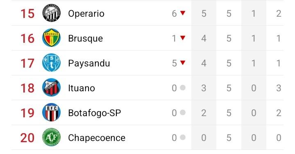Tap the Ituano club crest
Viewport: 295px width, 154px height.
[51, 87]
